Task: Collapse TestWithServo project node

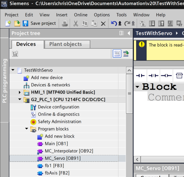Action: click(13, 70)
